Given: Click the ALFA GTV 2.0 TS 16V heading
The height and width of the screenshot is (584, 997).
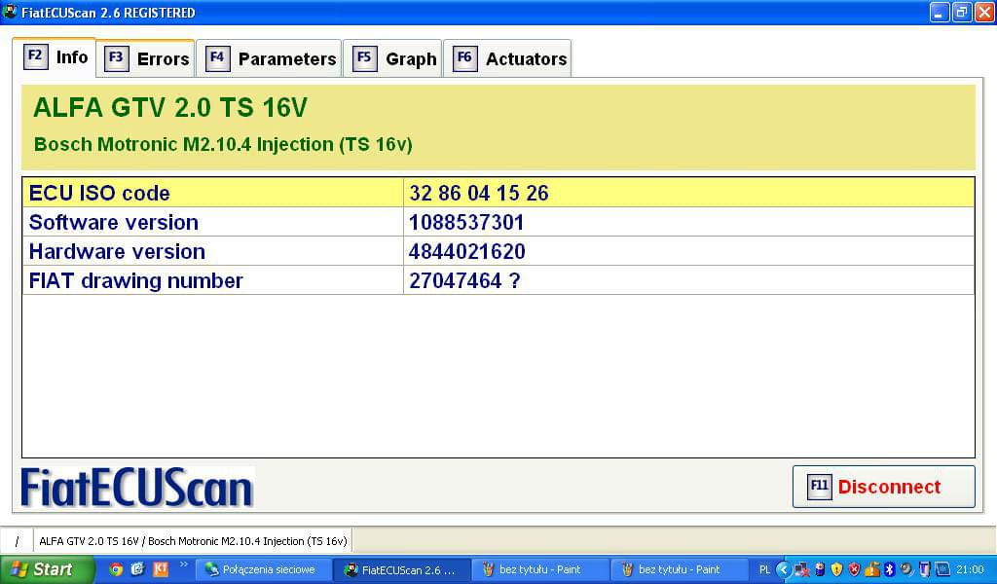Looking at the screenshot, I should (170, 107).
